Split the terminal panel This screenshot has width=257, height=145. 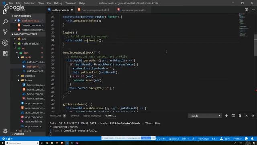click(x=233, y=116)
